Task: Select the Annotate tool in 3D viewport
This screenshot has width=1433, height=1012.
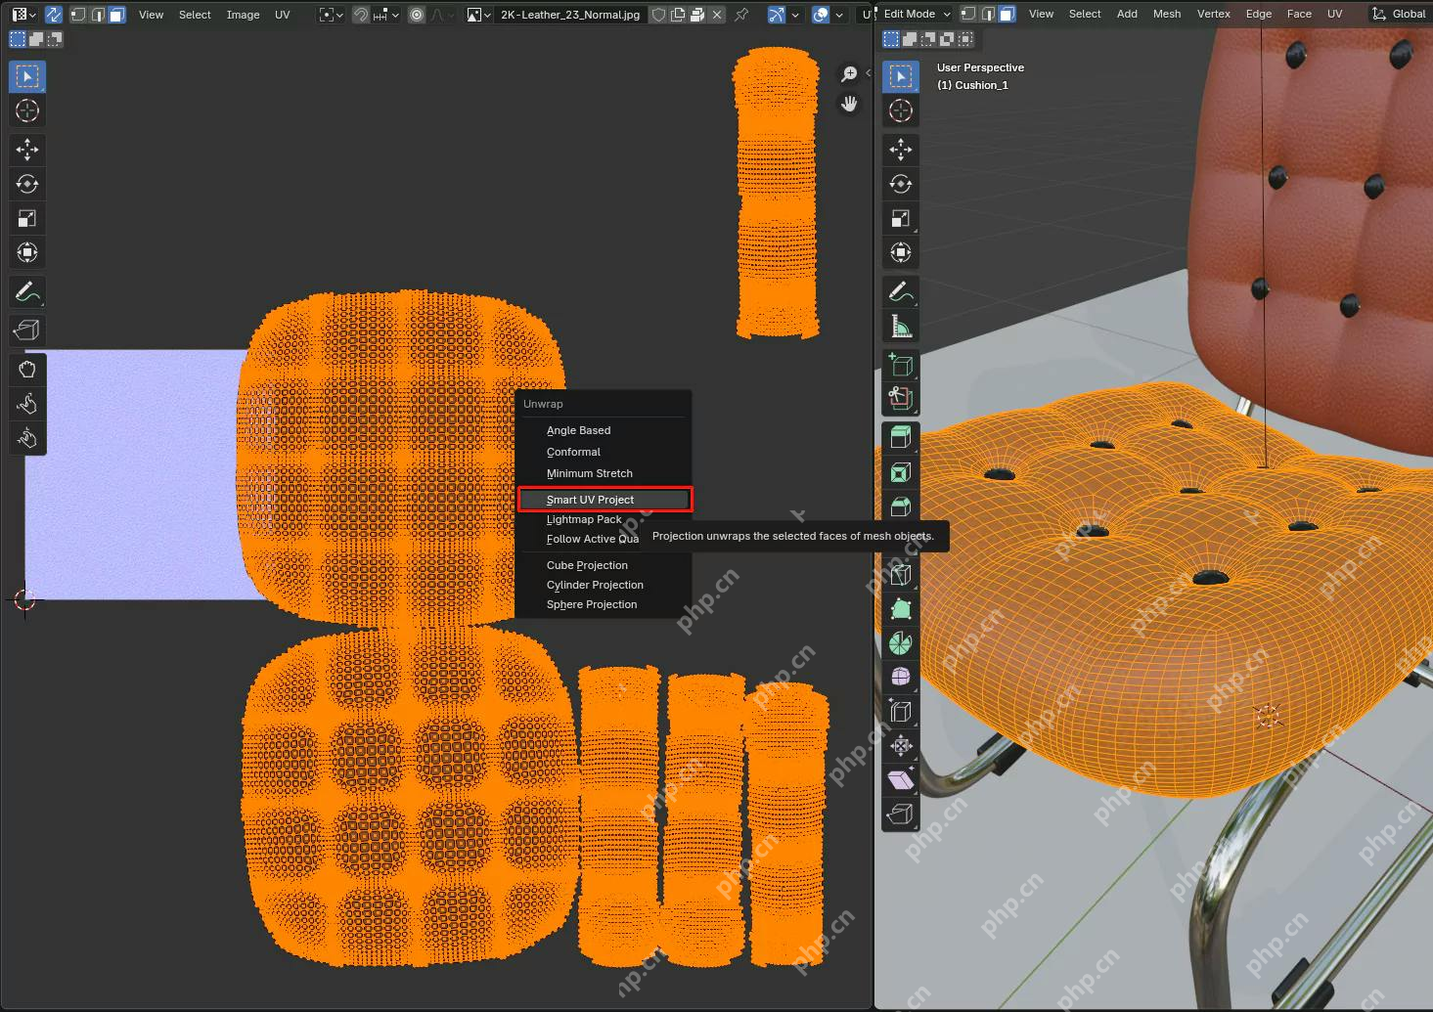Action: tap(901, 291)
